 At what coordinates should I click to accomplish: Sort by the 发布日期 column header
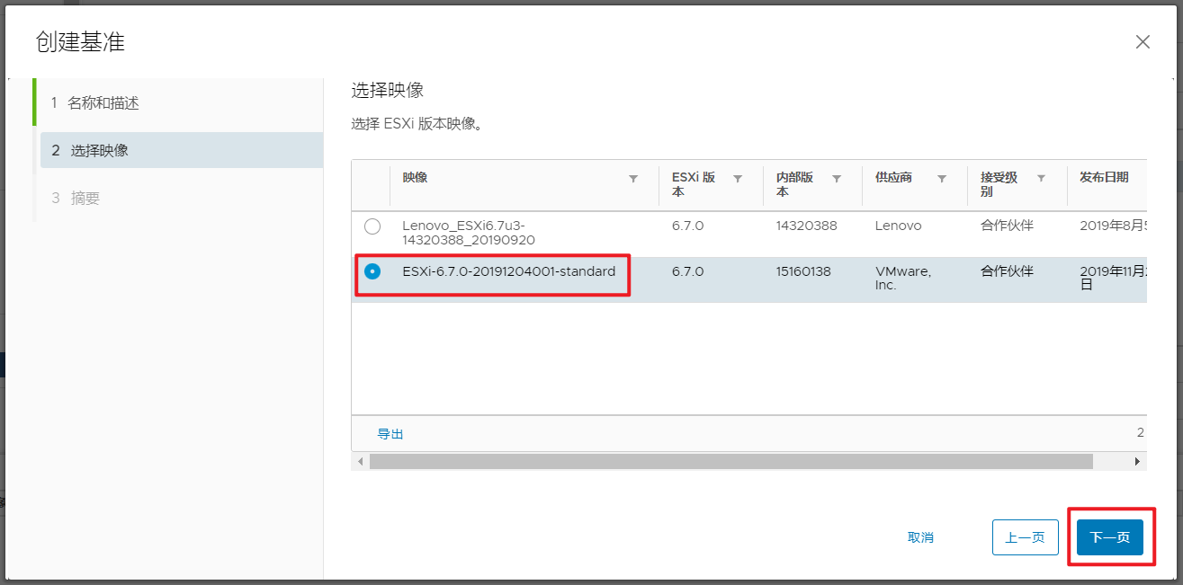point(1104,178)
